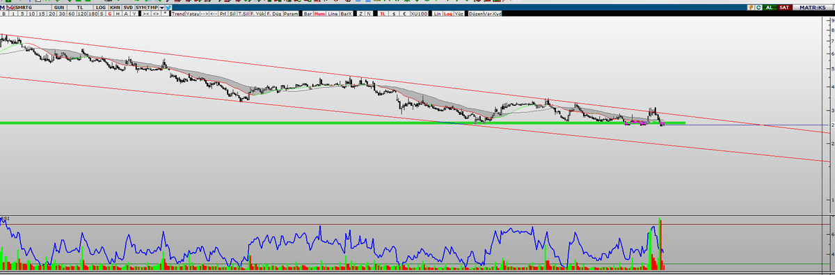Viewport: 835px width, 275px height.
Task: Click the <> expand chart button
Action: (x=156, y=14)
